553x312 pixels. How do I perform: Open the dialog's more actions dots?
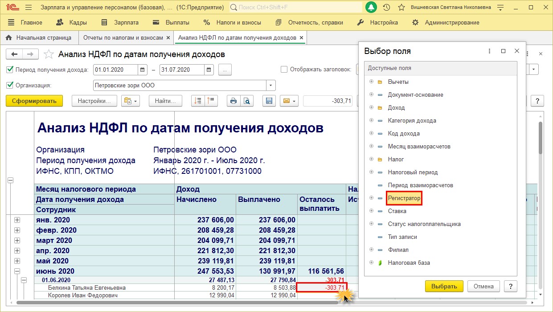tap(489, 51)
